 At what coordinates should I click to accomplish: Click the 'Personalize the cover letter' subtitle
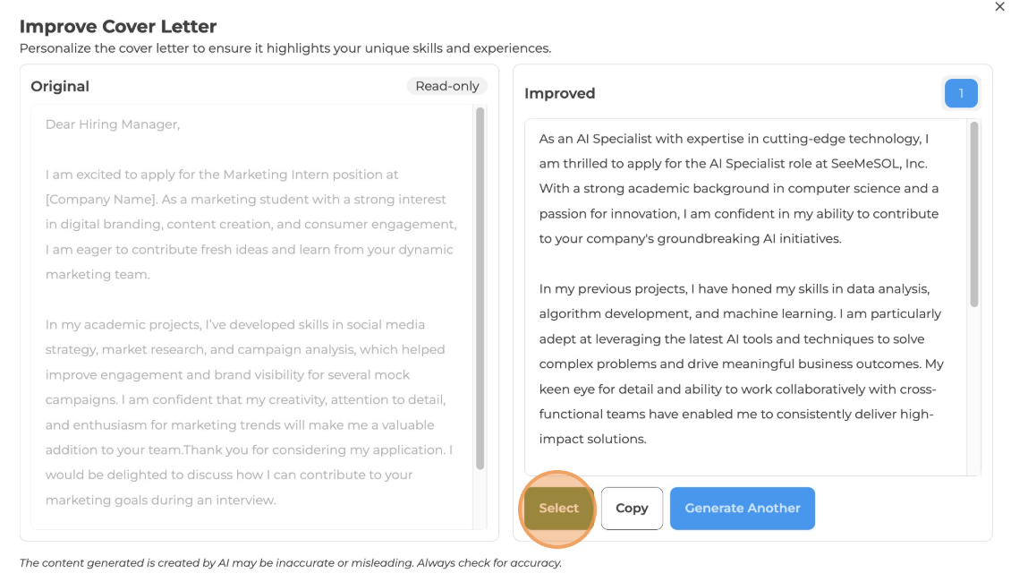pos(285,48)
